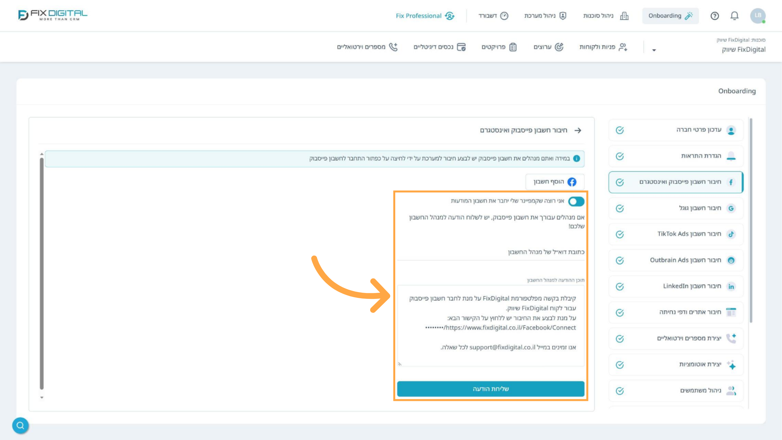782x440 pixels.
Task: Click the Outbrain icon in the steps list
Action: point(731,260)
